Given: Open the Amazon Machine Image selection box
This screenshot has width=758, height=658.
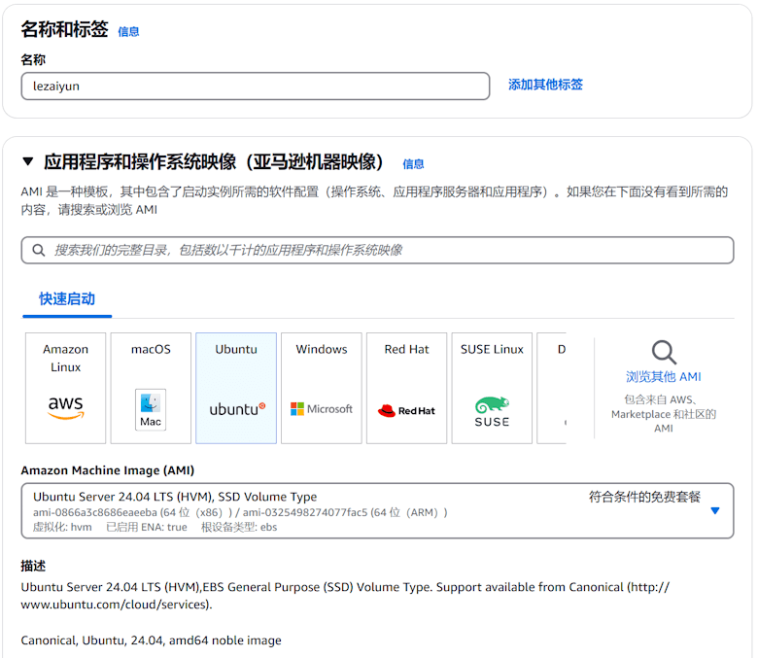Looking at the screenshot, I should pos(369,511).
